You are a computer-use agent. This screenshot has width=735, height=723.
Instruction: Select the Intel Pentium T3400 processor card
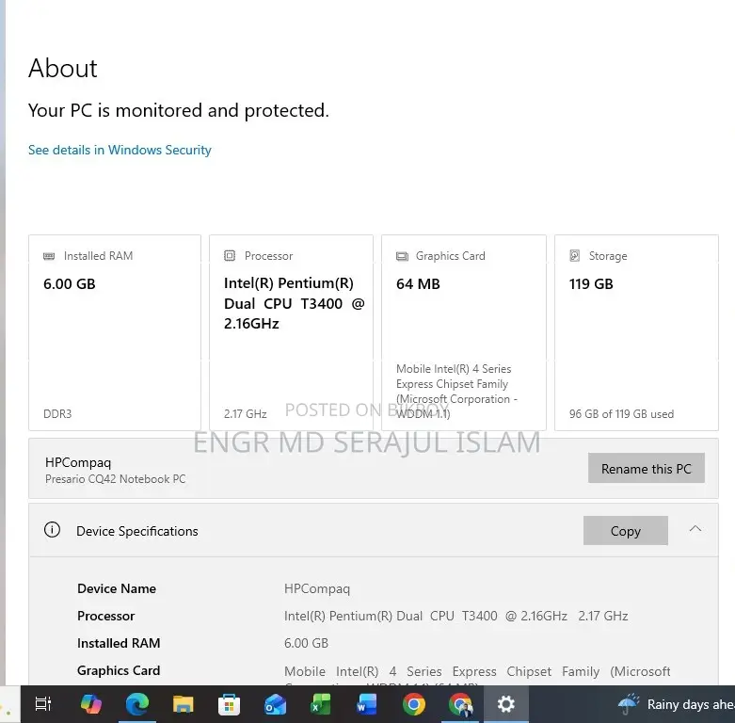tap(291, 332)
